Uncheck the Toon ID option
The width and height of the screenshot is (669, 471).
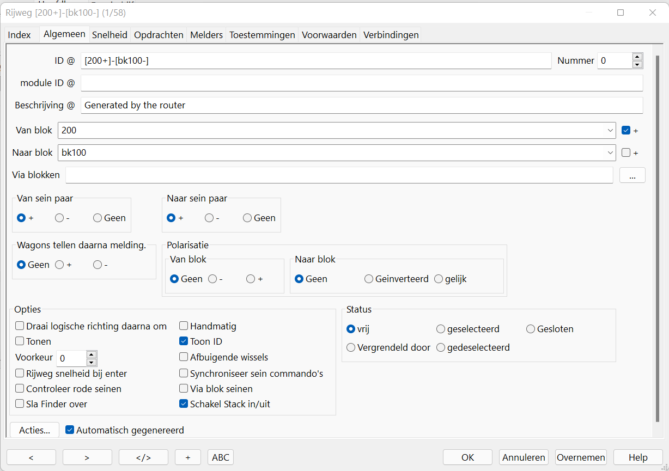point(184,341)
